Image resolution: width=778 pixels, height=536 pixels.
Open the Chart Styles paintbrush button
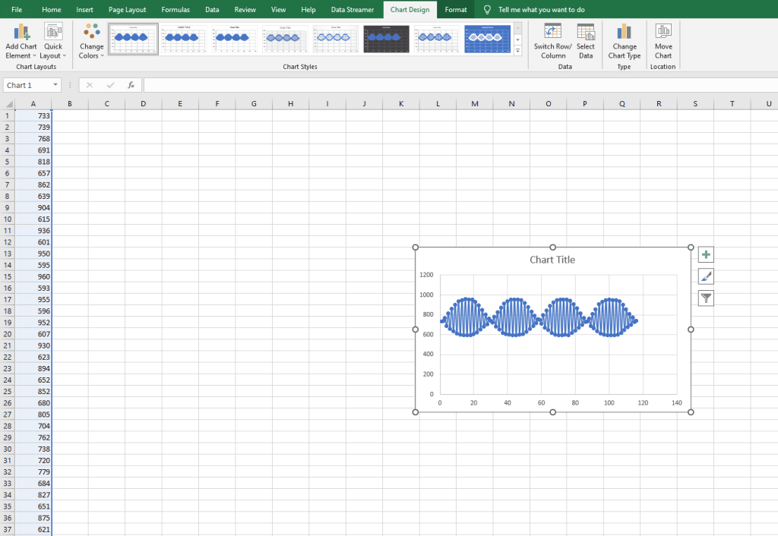pos(706,276)
